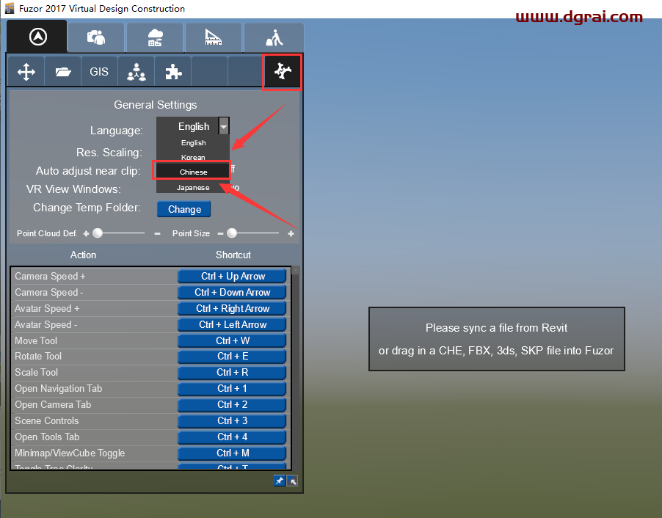The width and height of the screenshot is (662, 518).
Task: Click the Action column header
Action: pyautogui.click(x=83, y=255)
